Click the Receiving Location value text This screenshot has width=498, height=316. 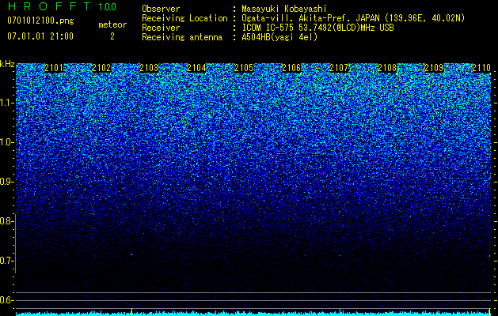click(x=353, y=19)
